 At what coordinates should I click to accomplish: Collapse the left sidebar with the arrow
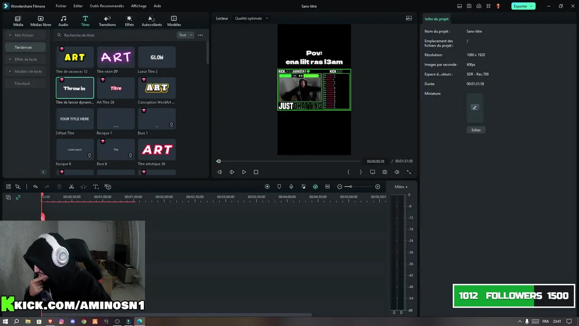(x=43, y=172)
